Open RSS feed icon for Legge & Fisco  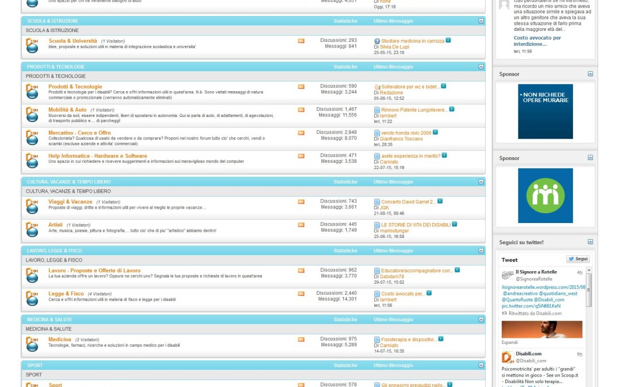(301, 294)
